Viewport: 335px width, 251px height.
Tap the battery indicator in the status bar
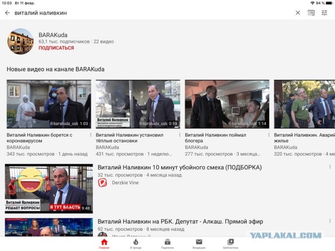tap(329, 3)
